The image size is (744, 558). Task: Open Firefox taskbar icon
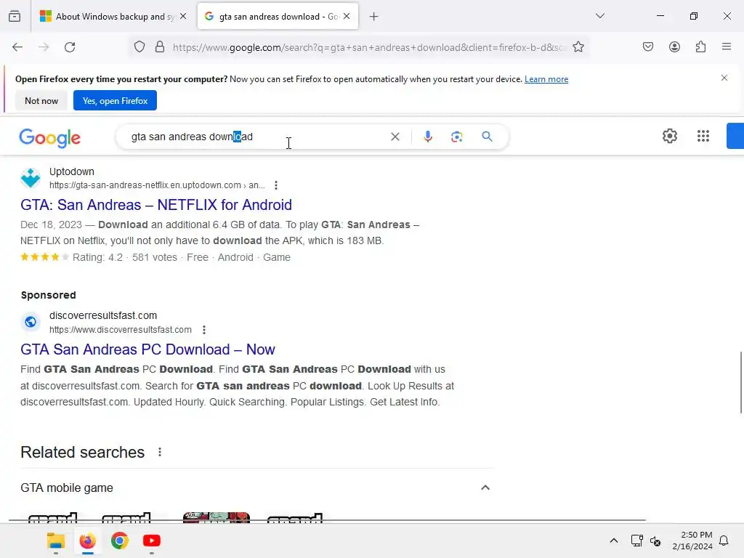point(88,541)
